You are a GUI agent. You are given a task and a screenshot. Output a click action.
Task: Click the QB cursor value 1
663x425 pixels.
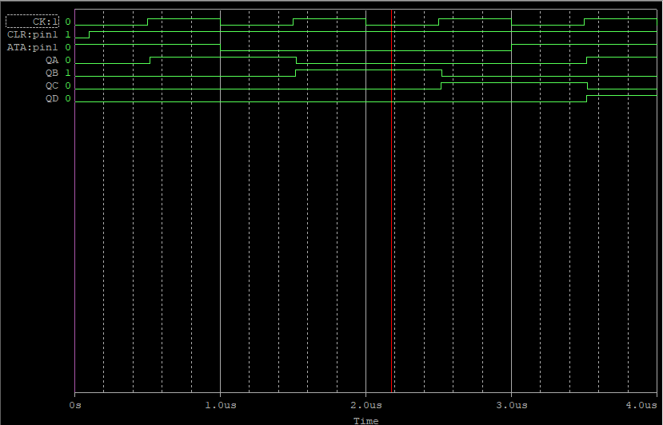click(68, 73)
